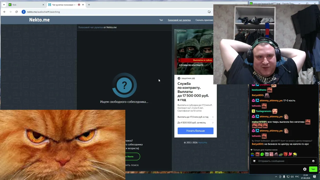The width and height of the screenshot is (320, 180).
Task: Click the red recording indicator on the tab
Action: click(79, 5)
